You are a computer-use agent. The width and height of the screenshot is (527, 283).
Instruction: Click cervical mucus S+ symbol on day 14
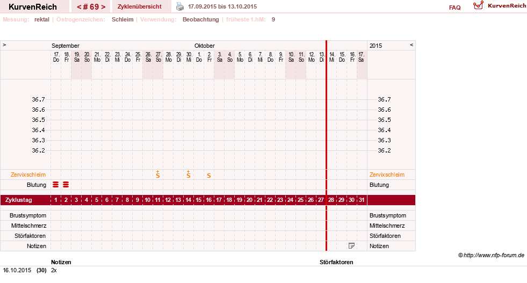coord(188,174)
